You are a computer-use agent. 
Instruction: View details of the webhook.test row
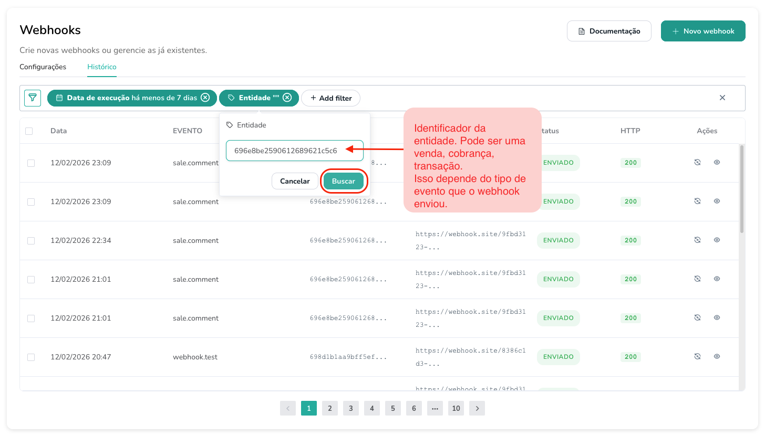(x=717, y=357)
